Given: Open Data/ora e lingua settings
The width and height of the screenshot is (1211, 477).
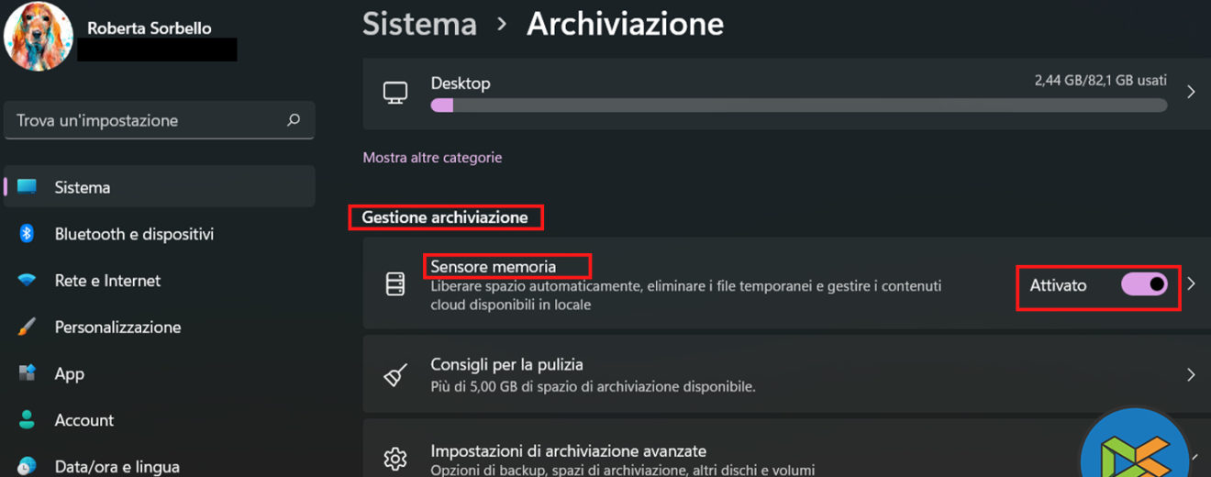Looking at the screenshot, I should [x=117, y=466].
